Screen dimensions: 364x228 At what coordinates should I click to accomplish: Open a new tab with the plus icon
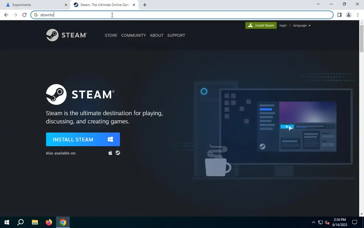coord(145,5)
